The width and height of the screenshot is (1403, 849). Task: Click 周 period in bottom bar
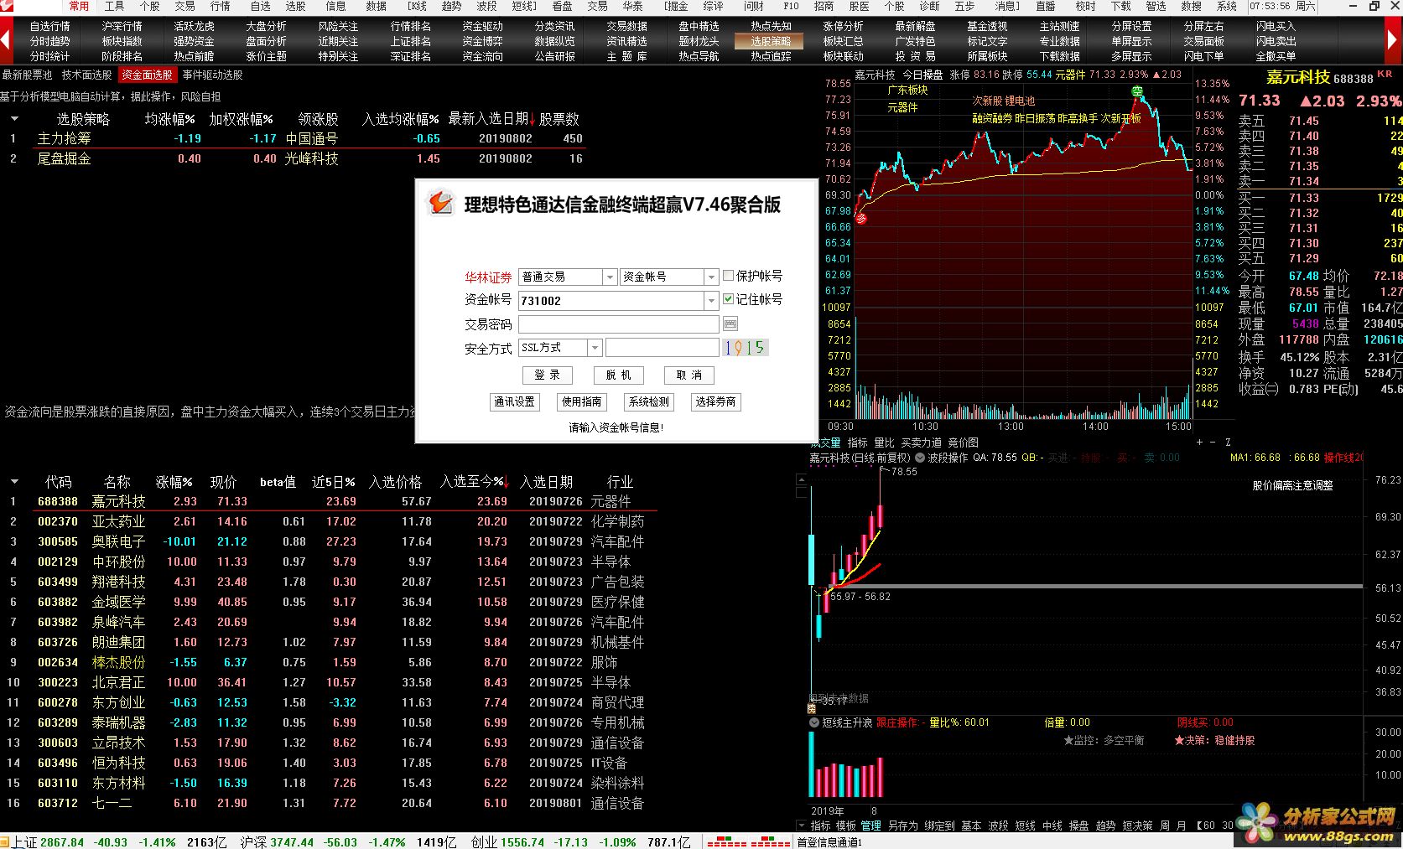[x=1165, y=826]
